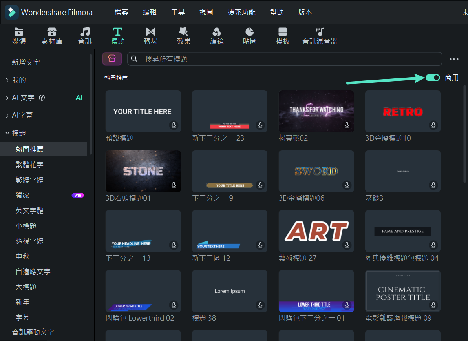Open the 濾鏡 filters panel

(217, 36)
